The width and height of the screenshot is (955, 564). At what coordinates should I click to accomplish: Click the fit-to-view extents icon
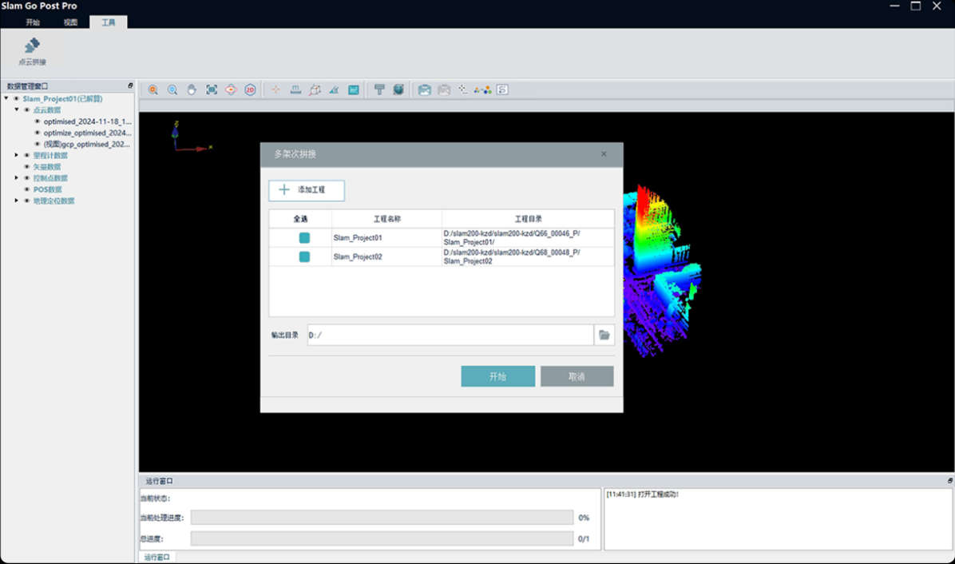tap(212, 90)
